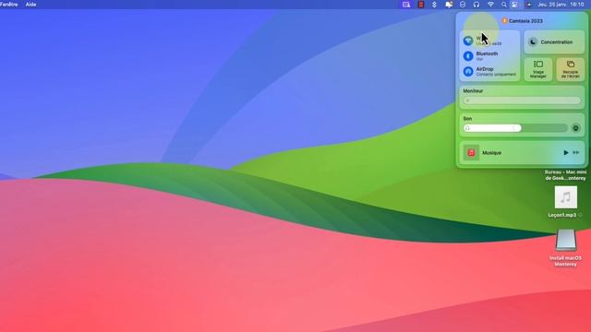
Task: Open the Wi-Fi menu bar icon
Action: pos(490,5)
